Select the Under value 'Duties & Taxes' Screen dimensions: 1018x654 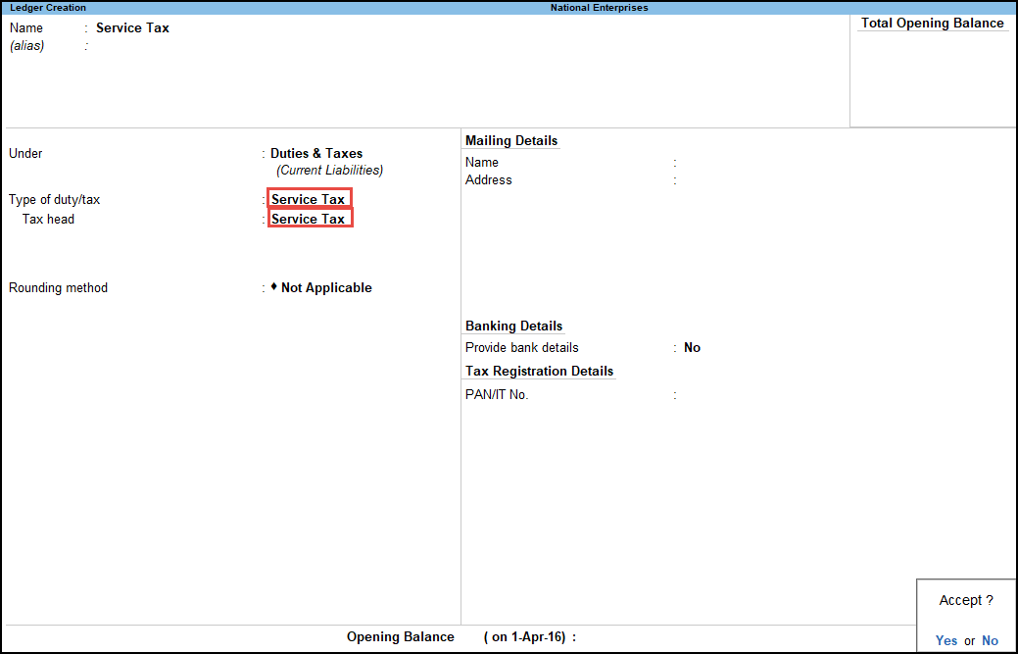coord(316,153)
